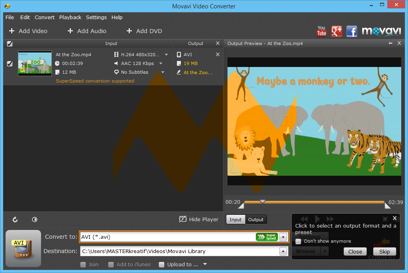Expand H.264 480x320 video dropdown

166,55
